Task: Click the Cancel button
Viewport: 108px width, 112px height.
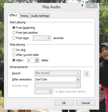Action: (86, 103)
